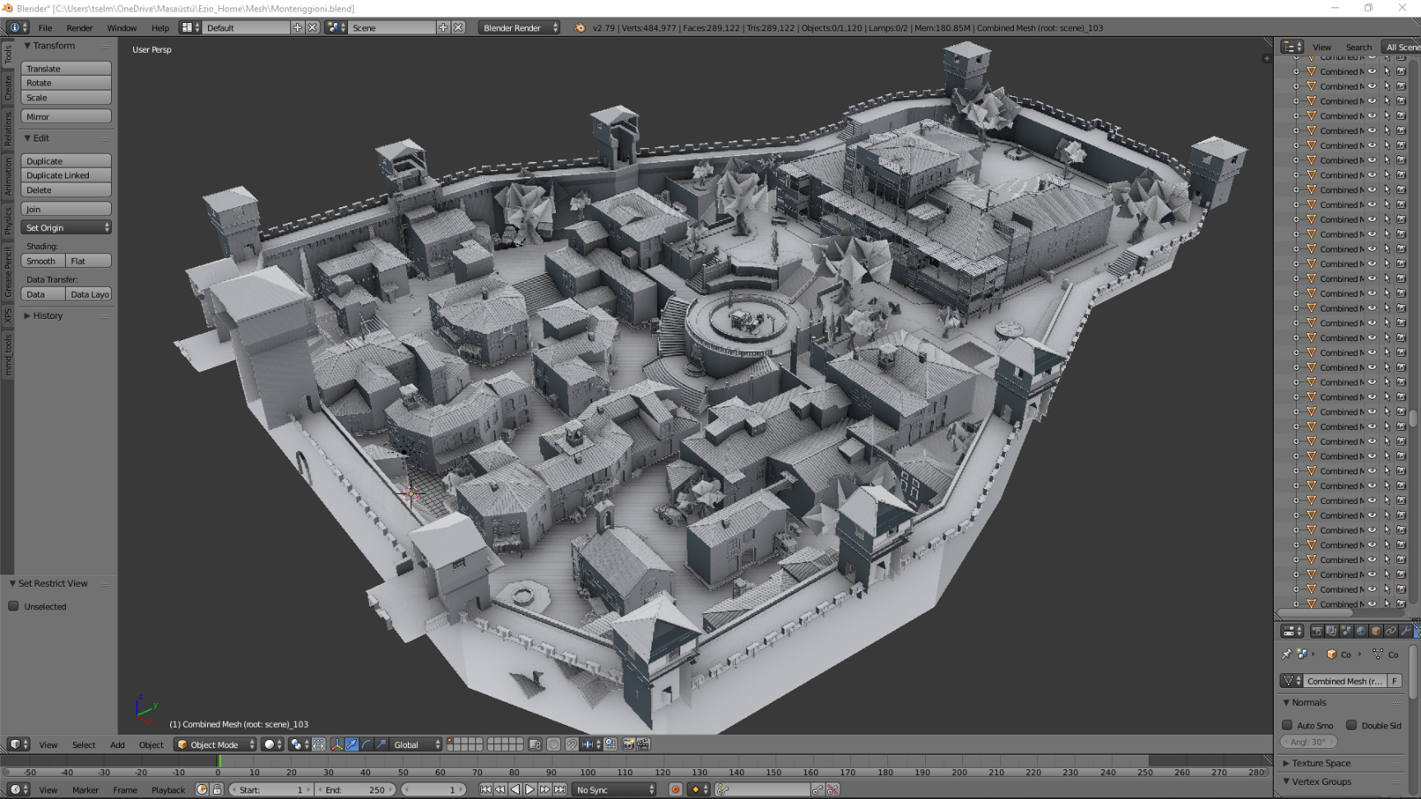Click the Data Layo button
The width and height of the screenshot is (1421, 799).
[89, 294]
